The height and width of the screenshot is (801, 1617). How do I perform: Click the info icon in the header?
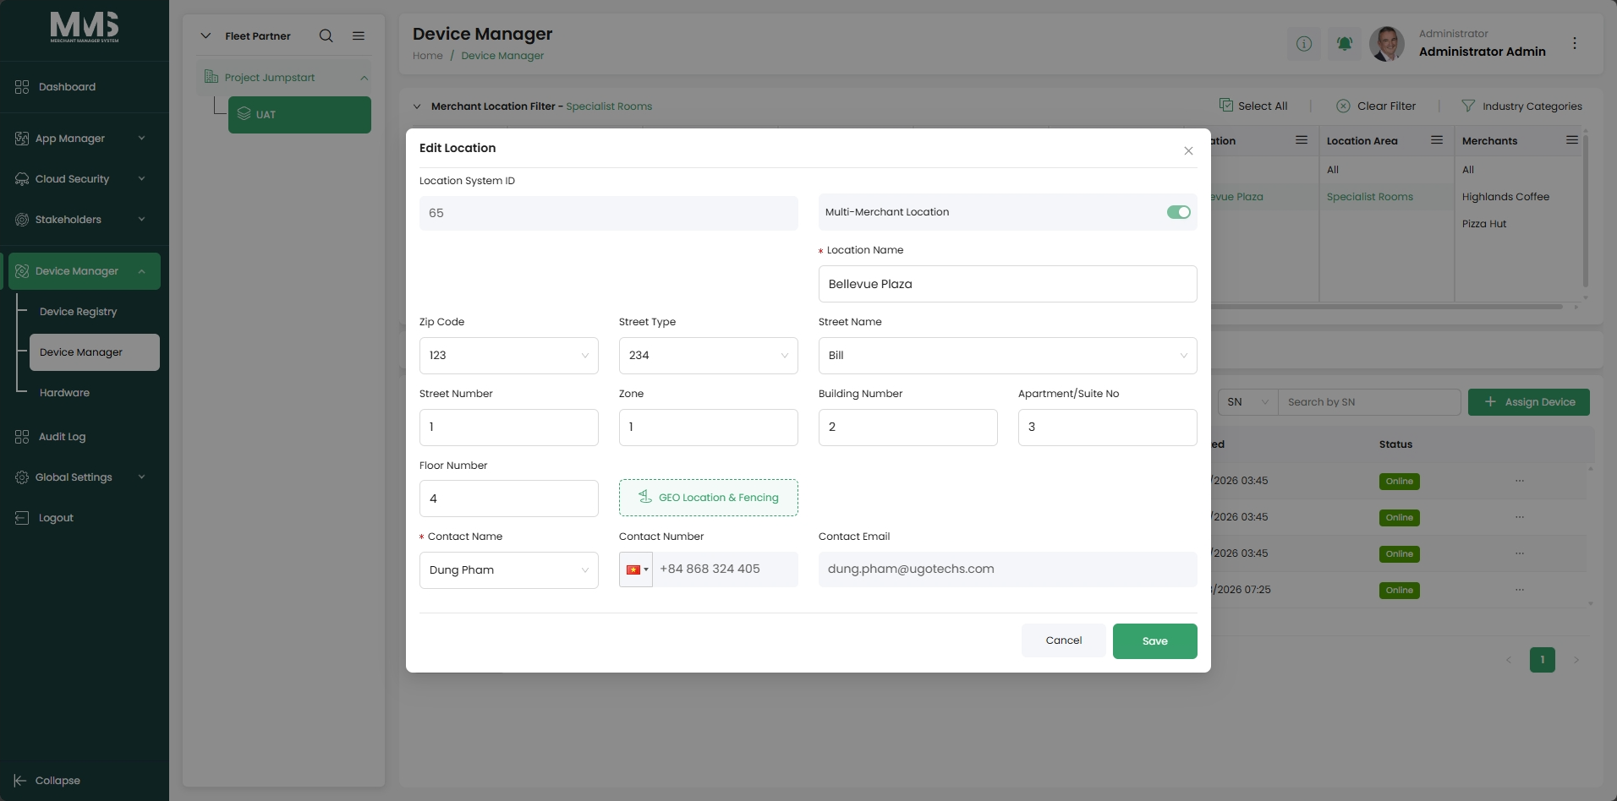(1304, 43)
